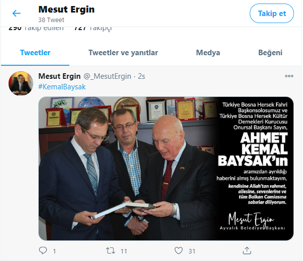Go back using the left arrow
The height and width of the screenshot is (261, 303).
17,14
